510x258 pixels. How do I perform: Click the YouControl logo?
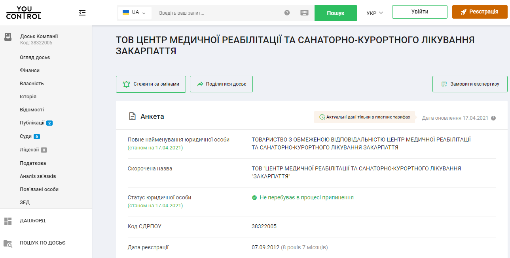[x=24, y=13]
